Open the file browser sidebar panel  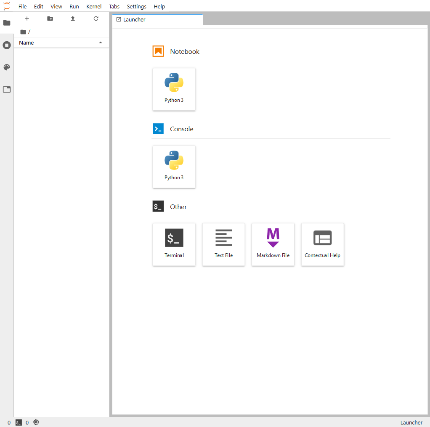(7, 23)
